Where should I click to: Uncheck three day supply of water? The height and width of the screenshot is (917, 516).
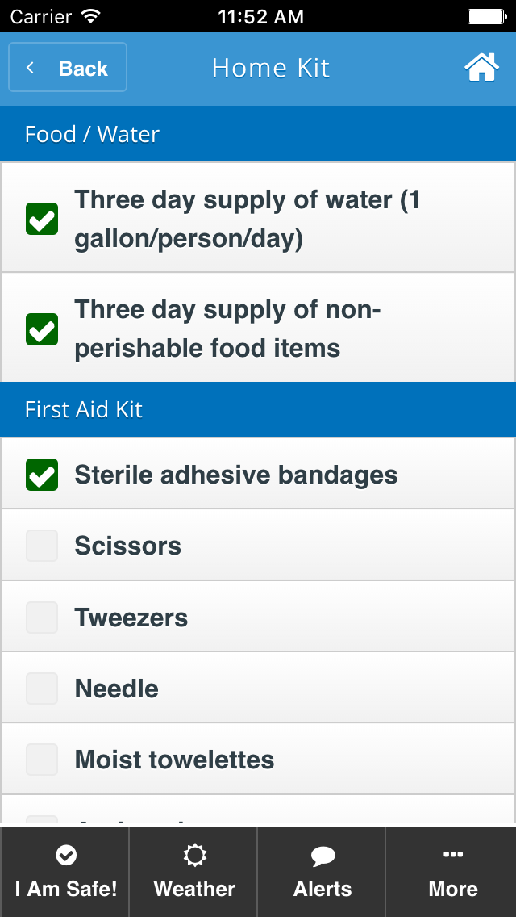pyautogui.click(x=42, y=219)
